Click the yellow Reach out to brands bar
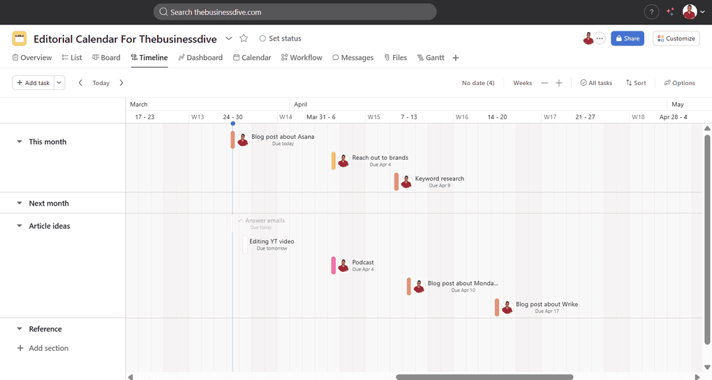The image size is (712, 380). (333, 160)
